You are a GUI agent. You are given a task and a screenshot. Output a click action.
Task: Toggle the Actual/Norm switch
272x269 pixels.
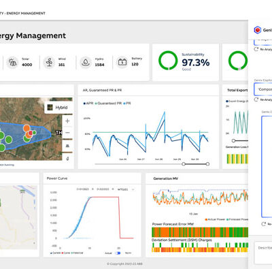[118, 253]
